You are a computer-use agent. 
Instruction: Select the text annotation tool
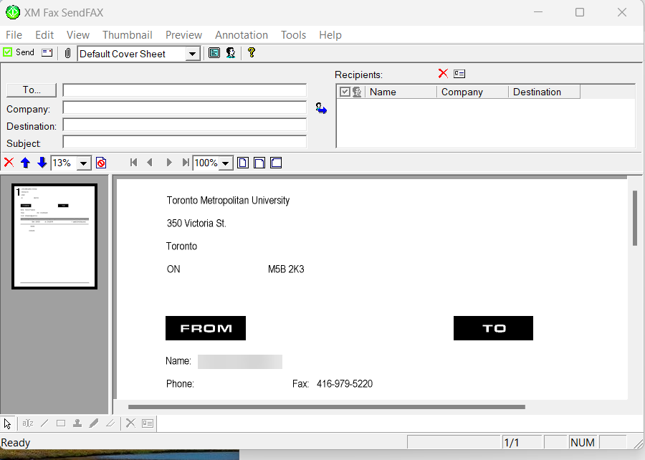point(27,423)
